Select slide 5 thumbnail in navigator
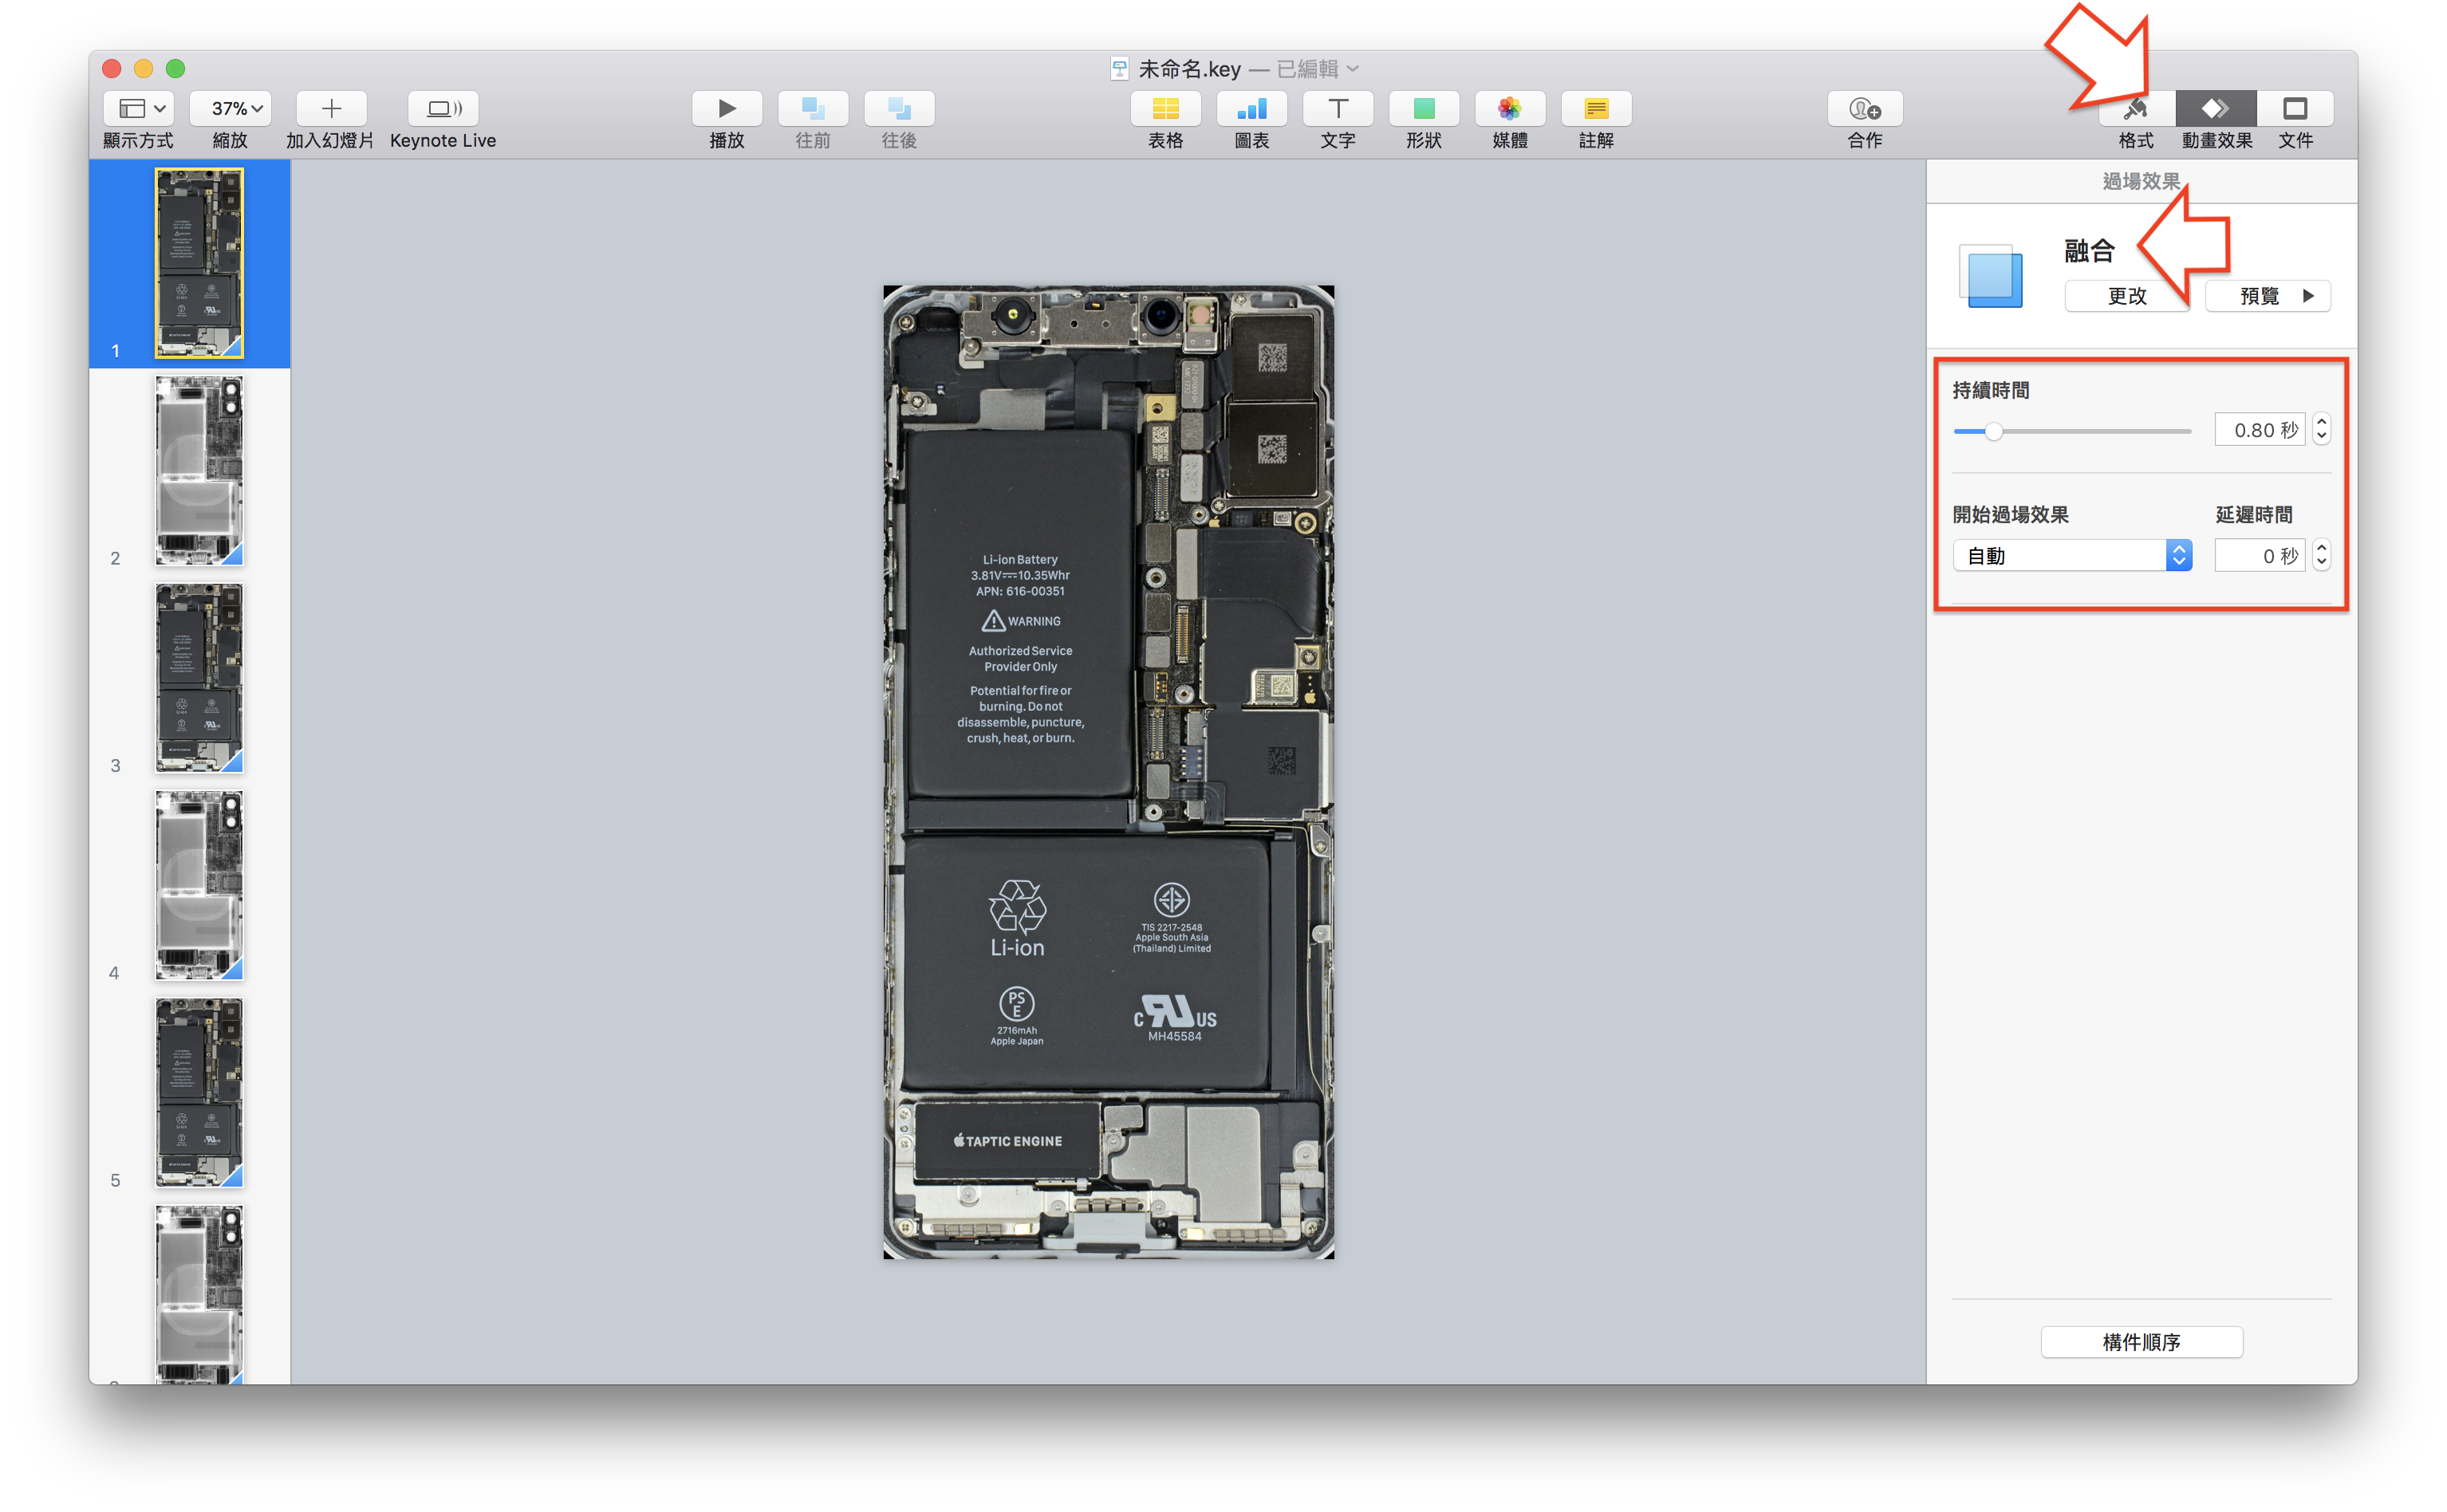 point(199,1093)
